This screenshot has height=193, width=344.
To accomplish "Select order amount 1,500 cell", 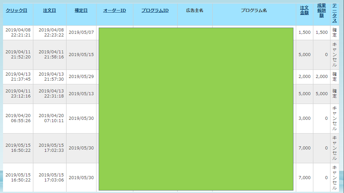I will click(x=304, y=32).
